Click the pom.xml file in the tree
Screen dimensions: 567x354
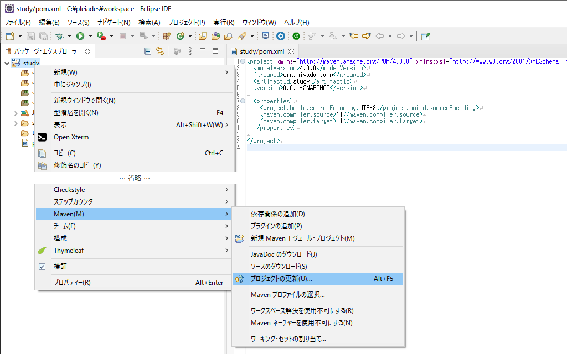[x=28, y=143]
